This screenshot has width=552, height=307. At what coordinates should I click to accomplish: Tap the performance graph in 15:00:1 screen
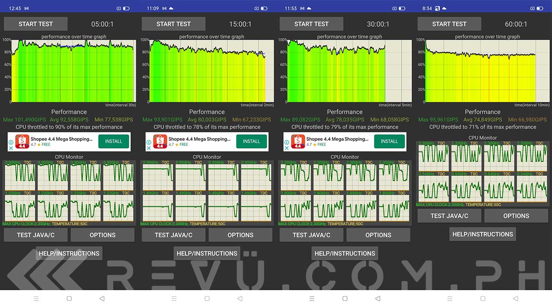(x=211, y=71)
